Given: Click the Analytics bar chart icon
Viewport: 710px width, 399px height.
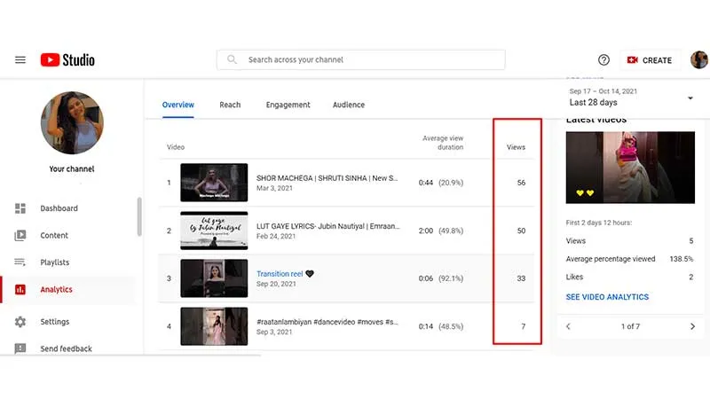Looking at the screenshot, I should [20, 290].
